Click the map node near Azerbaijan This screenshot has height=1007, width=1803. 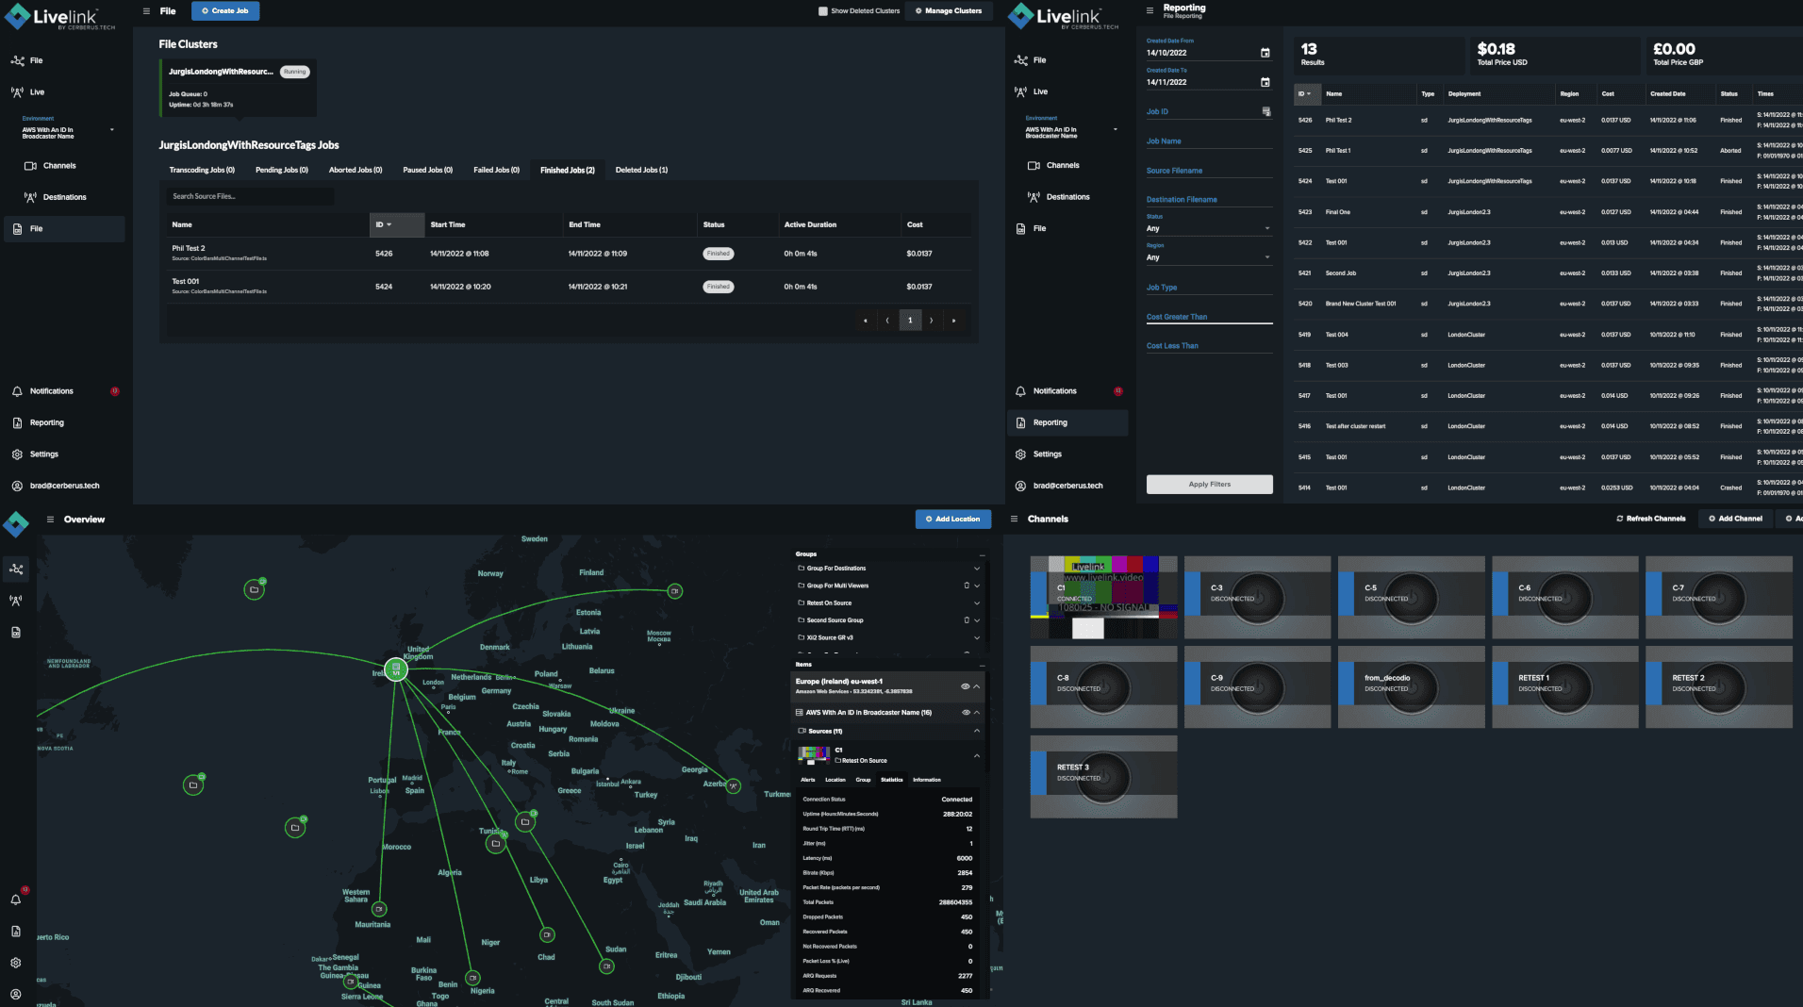pyautogui.click(x=734, y=785)
